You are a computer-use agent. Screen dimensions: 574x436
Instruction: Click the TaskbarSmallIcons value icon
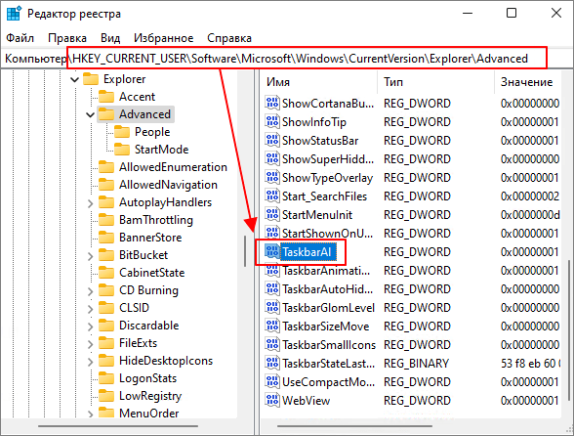tap(272, 345)
